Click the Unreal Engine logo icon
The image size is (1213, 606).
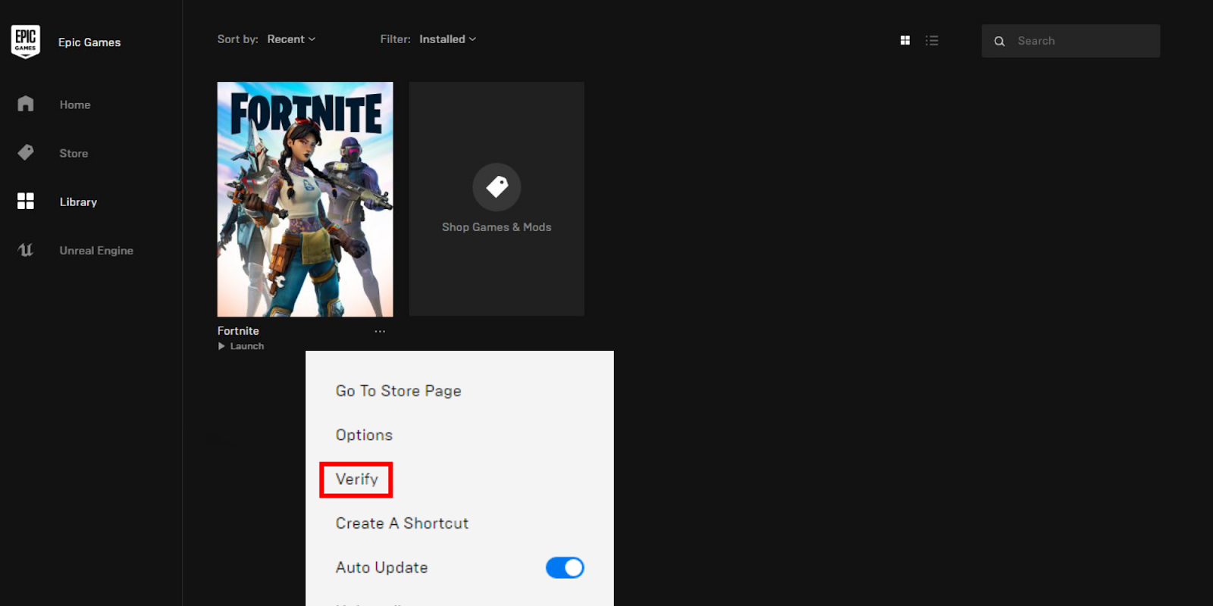click(26, 250)
